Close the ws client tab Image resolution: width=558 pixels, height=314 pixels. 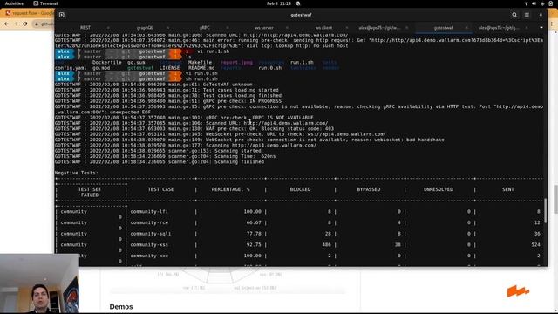[347, 28]
